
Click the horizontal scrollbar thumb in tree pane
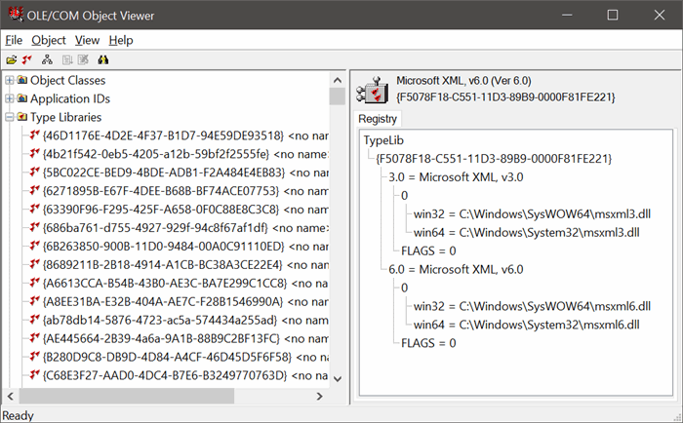[x=126, y=396]
